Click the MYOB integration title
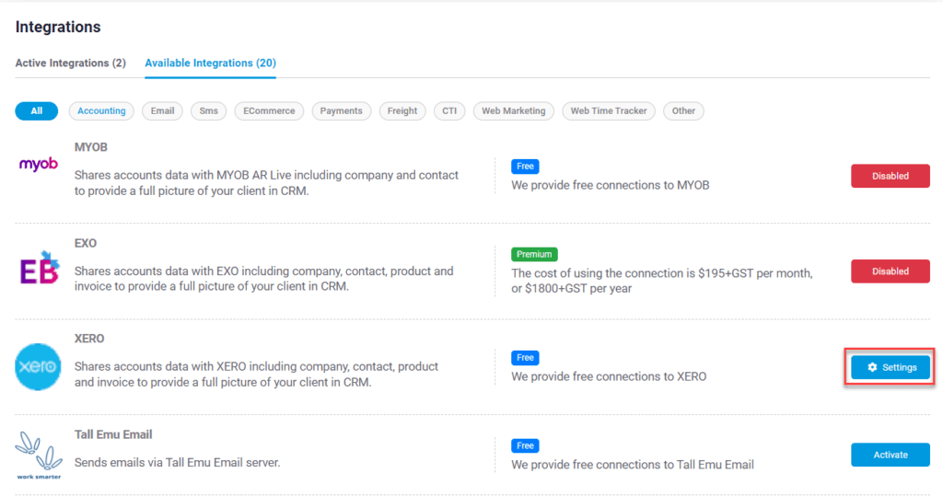This screenshot has height=496, width=943. pos(91,147)
